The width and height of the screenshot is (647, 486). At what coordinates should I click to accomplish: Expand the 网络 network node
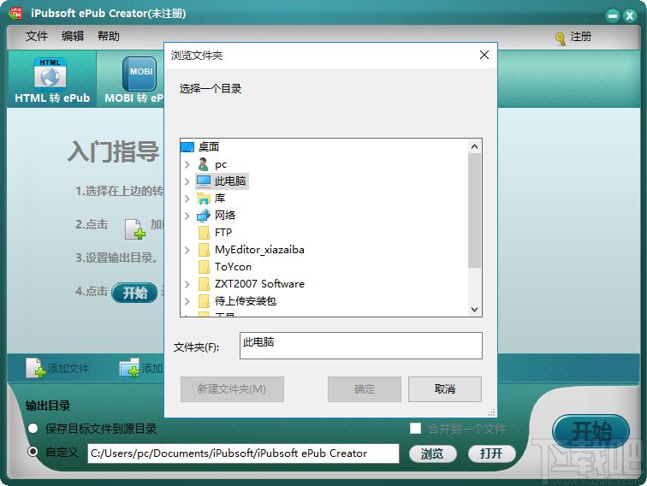(187, 216)
